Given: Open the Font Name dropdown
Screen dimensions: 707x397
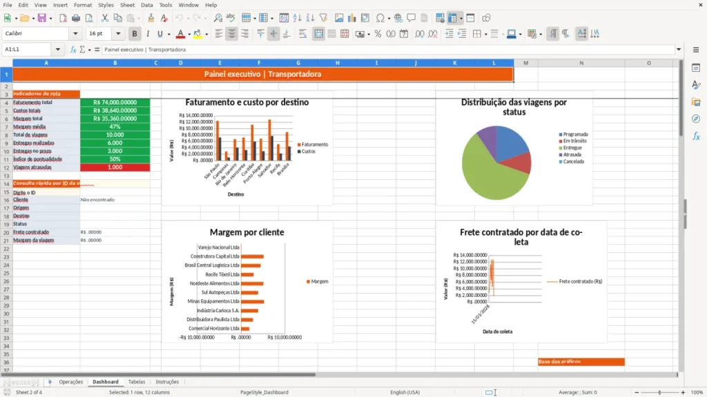Looking at the screenshot, I should tap(75, 33).
